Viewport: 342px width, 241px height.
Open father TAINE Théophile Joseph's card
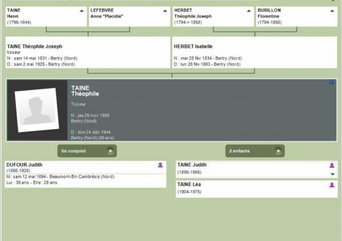tap(88, 53)
